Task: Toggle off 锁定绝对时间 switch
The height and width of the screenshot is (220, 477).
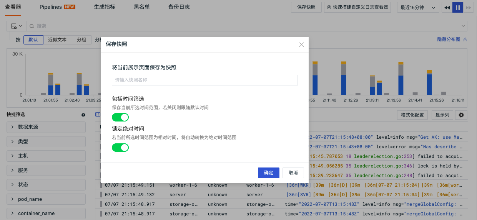Action: point(120,148)
